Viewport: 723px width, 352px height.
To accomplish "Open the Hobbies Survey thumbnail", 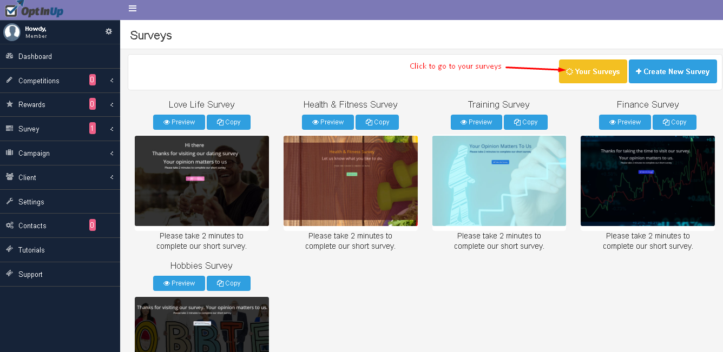I will (202, 324).
